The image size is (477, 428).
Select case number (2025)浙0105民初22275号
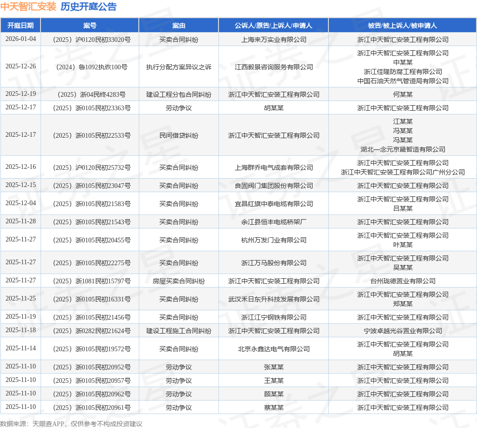pyautogui.click(x=92, y=263)
